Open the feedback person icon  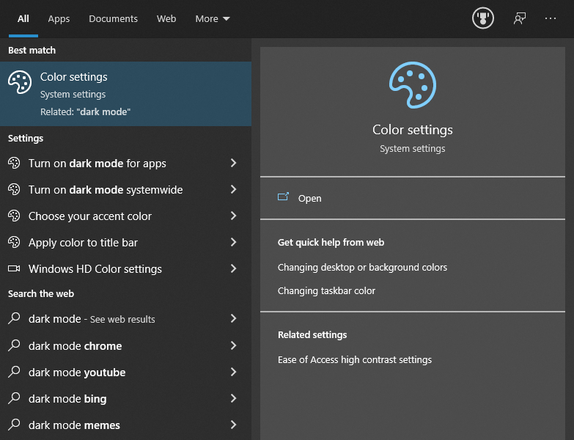tap(520, 19)
